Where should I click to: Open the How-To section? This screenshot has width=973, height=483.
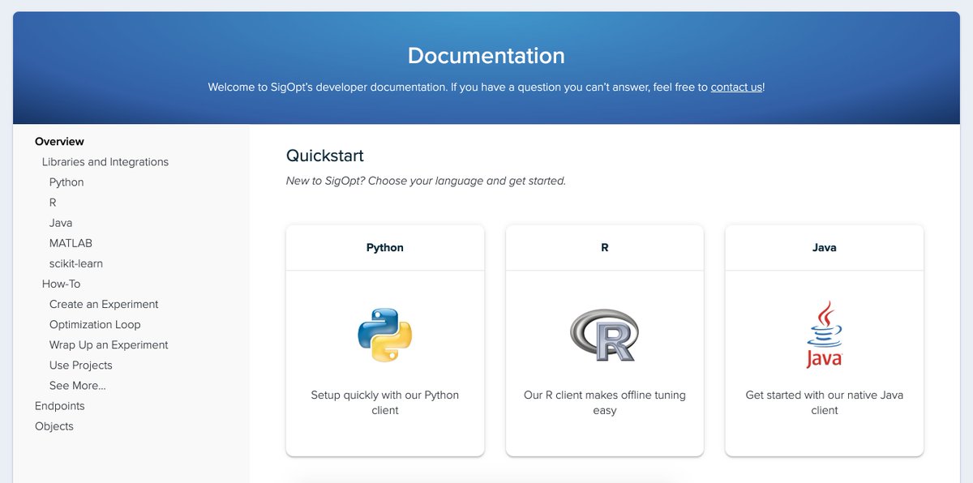(x=61, y=284)
